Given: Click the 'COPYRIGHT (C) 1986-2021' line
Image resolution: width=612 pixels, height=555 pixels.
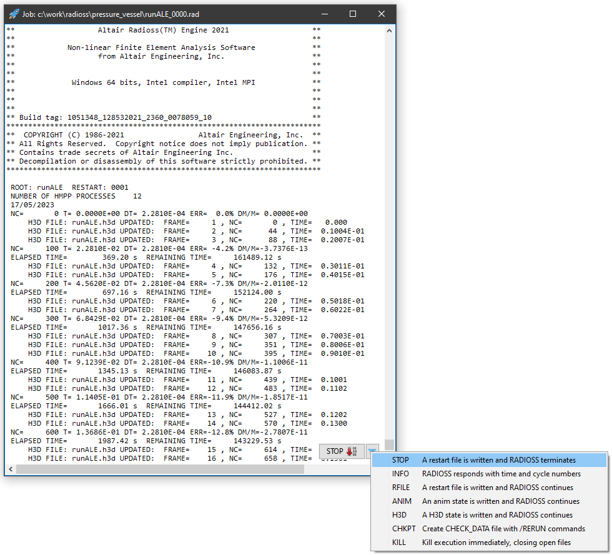Looking at the screenshot, I should [x=163, y=135].
